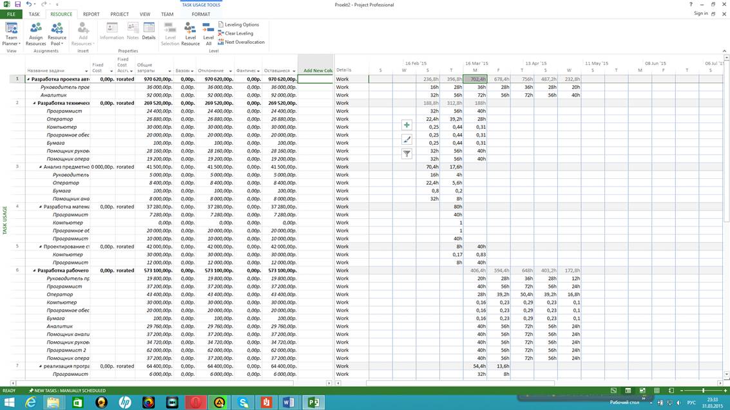730x410 pixels.
Task: Click the filter funnel icon in the grid
Action: [407, 153]
